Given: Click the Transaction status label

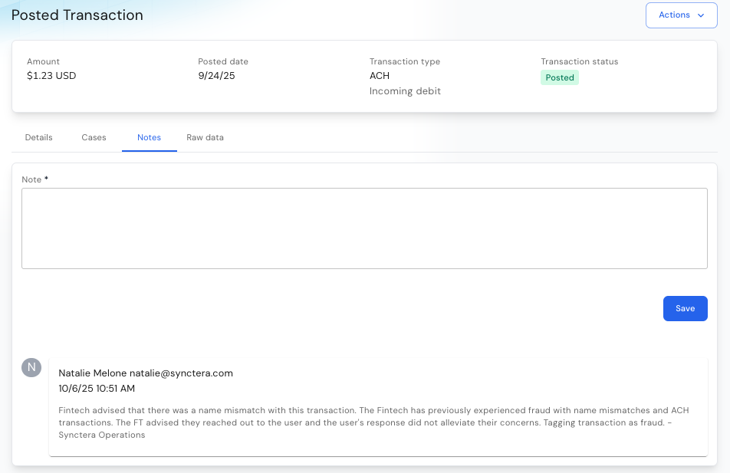Looking at the screenshot, I should 580,61.
